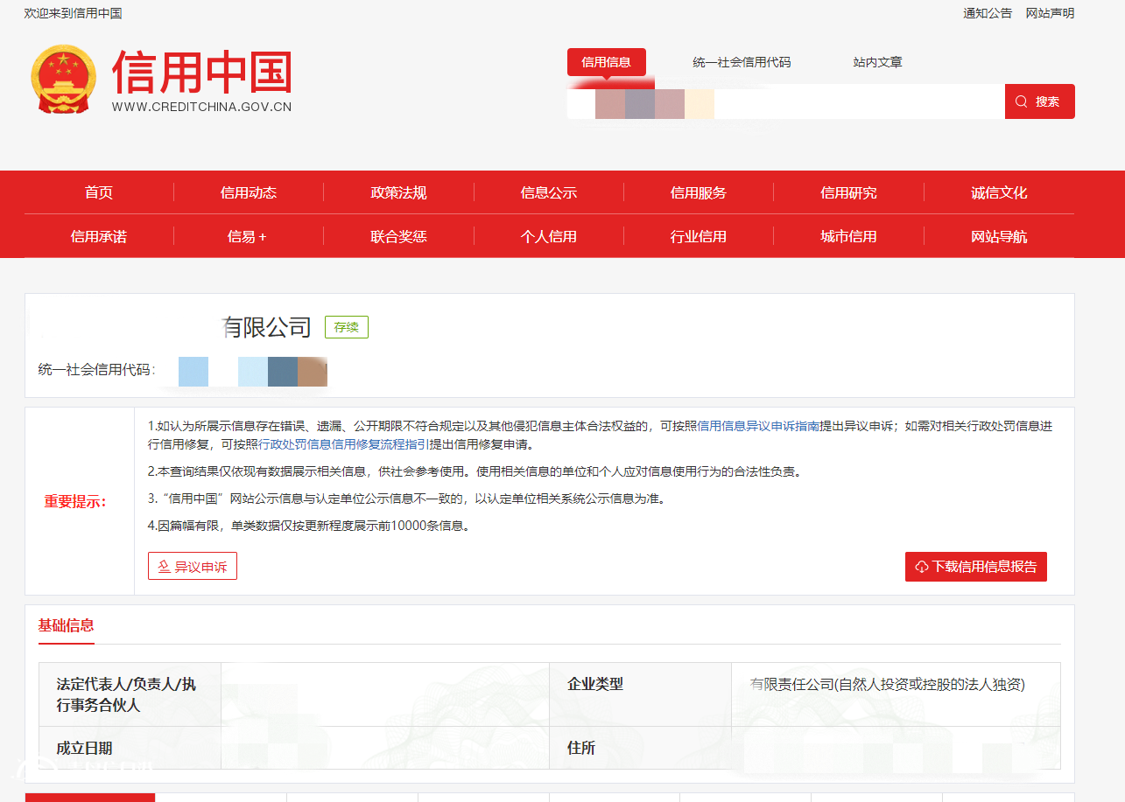Screen dimensions: 1125x802
Task: Open 政策法规 navigation menu item
Action: coord(398,192)
